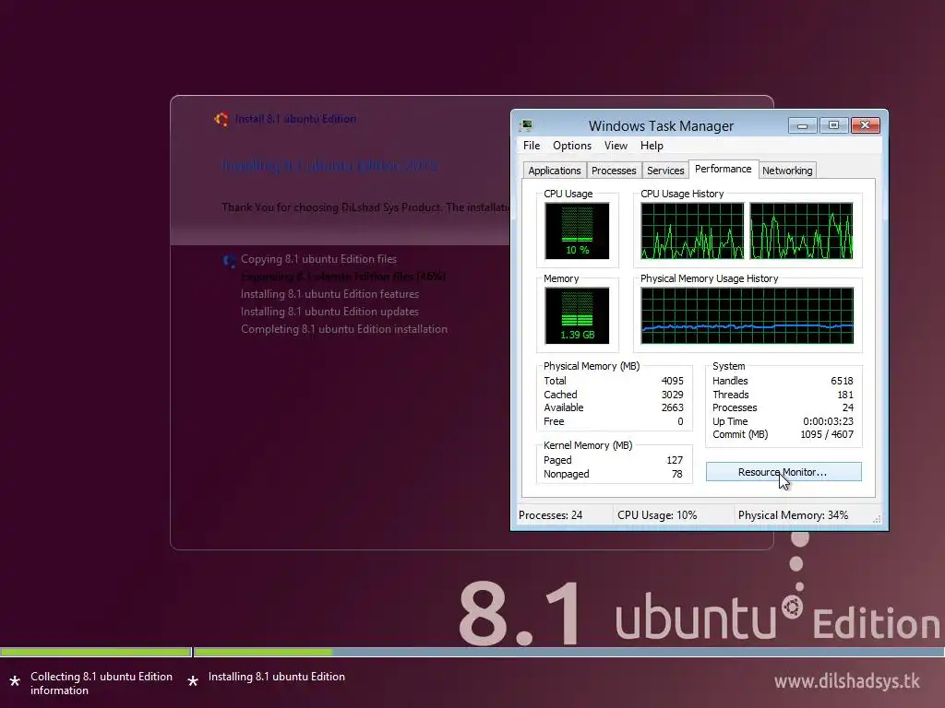
Task: Minimize the Windows Task Manager window
Action: pyautogui.click(x=802, y=125)
